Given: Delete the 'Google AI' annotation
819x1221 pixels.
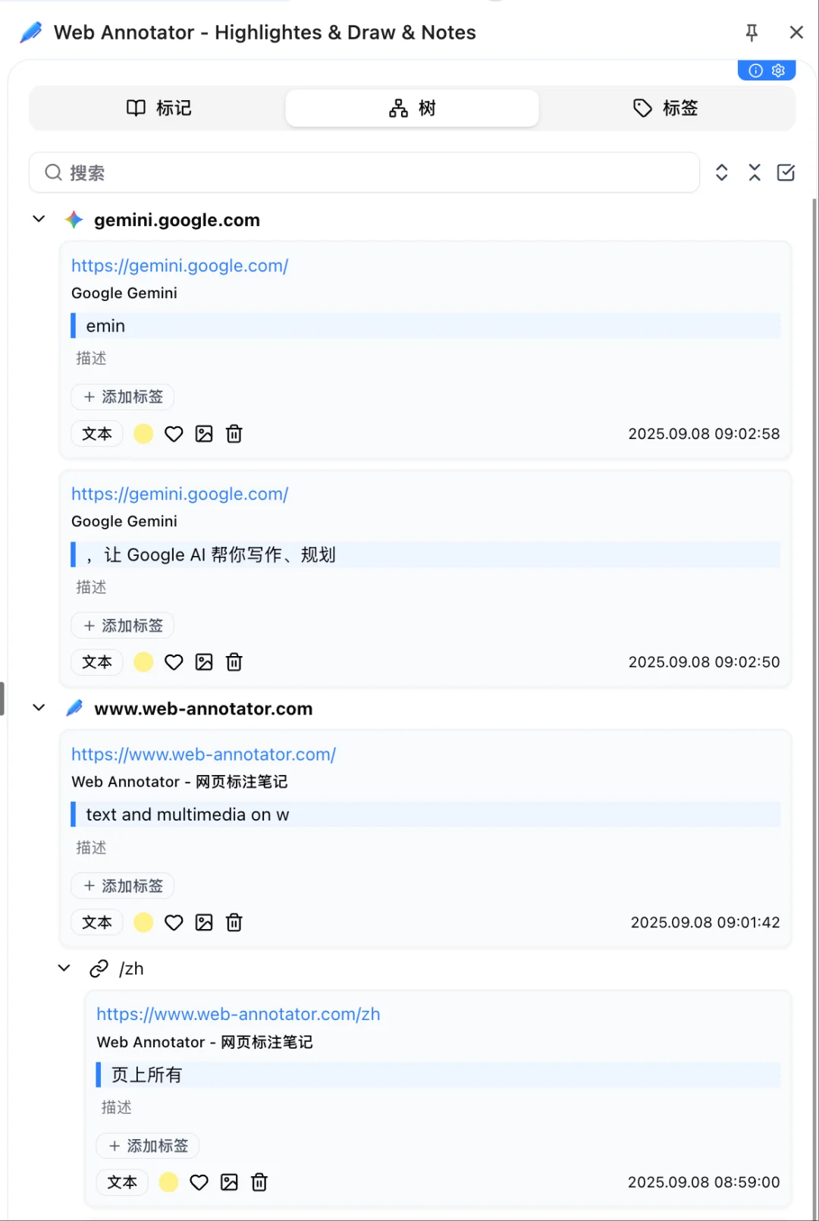Looking at the screenshot, I should tap(234, 662).
